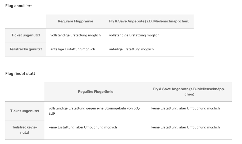Click 'vollständige Erstattung möglich' under Reguläre Flugprämie
The width and height of the screenshot is (242, 144).
coord(75,35)
